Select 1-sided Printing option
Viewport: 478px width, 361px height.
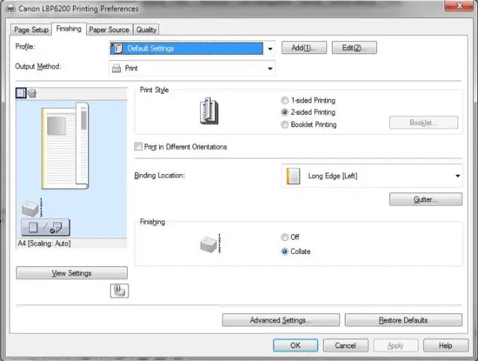285,100
